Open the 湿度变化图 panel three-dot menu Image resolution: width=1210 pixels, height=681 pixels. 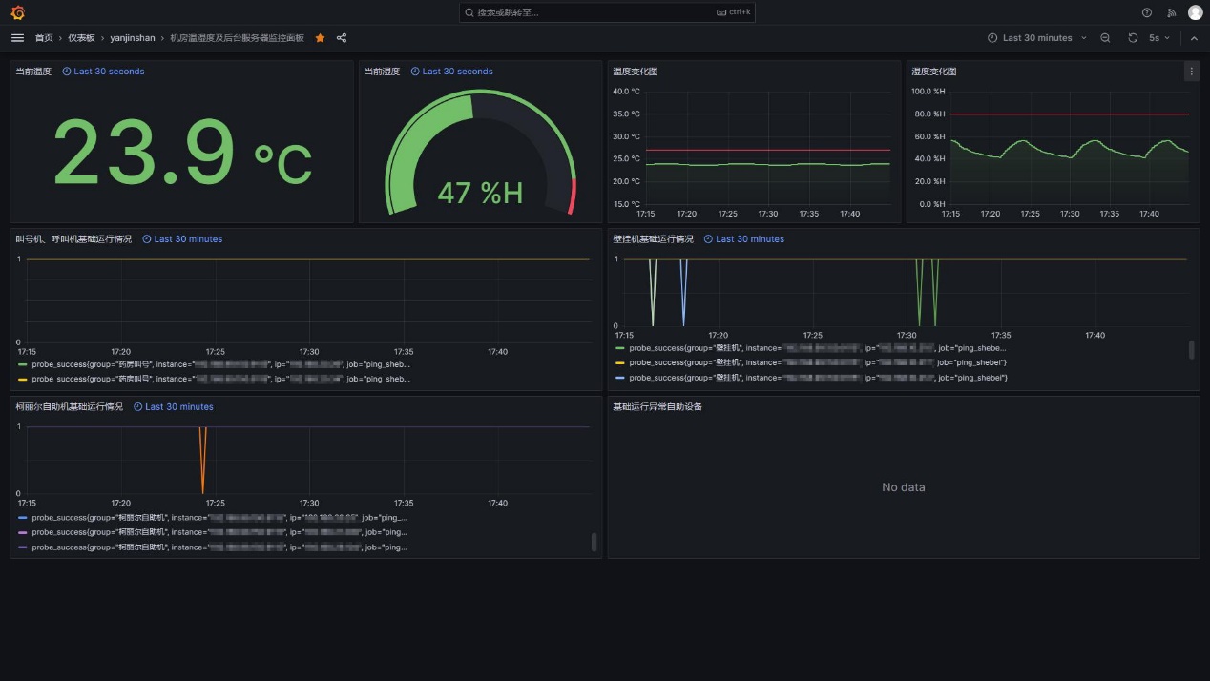(x=1191, y=72)
